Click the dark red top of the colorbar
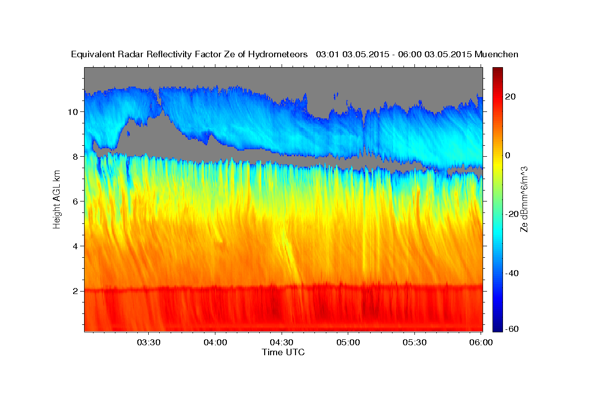The width and height of the screenshot is (597, 398). point(497,71)
